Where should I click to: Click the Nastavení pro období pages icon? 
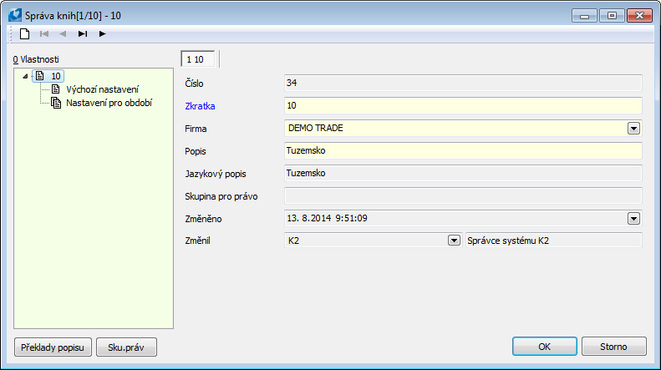tap(56, 103)
